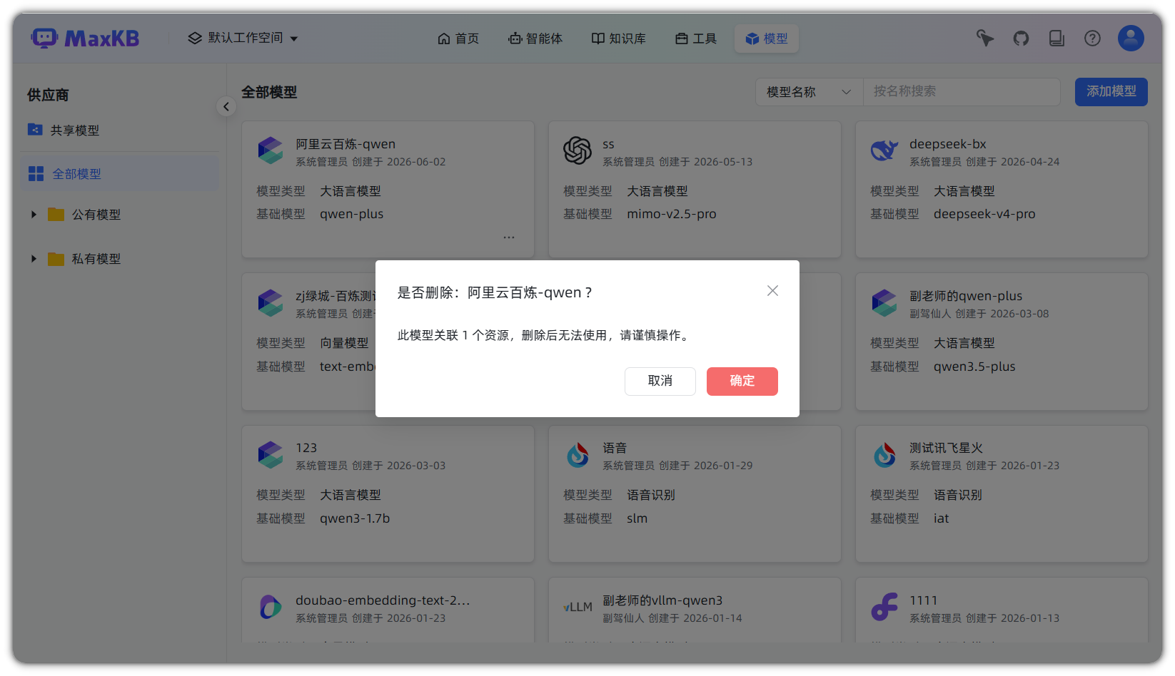Open the user avatar menu
This screenshot has height=676, width=1175.
[x=1131, y=39]
